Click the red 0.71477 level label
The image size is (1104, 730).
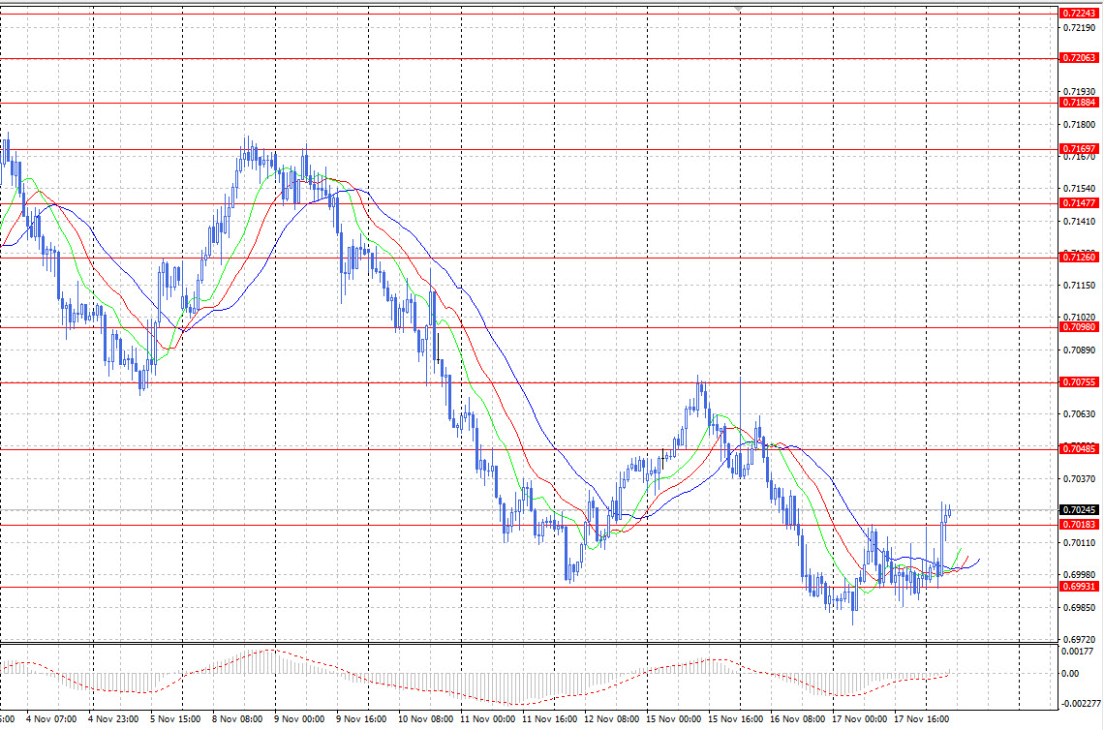[x=1079, y=203]
